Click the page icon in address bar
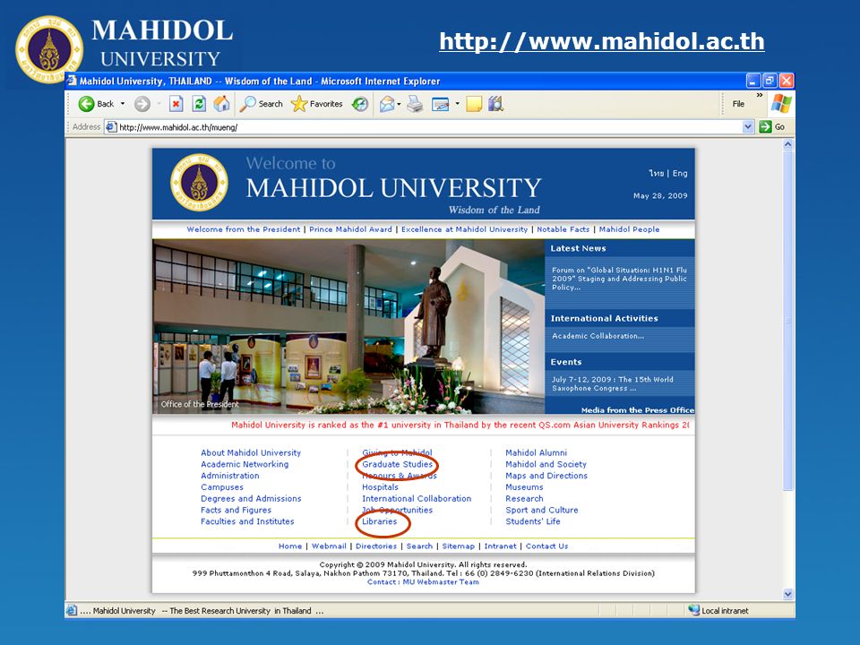 (x=111, y=127)
